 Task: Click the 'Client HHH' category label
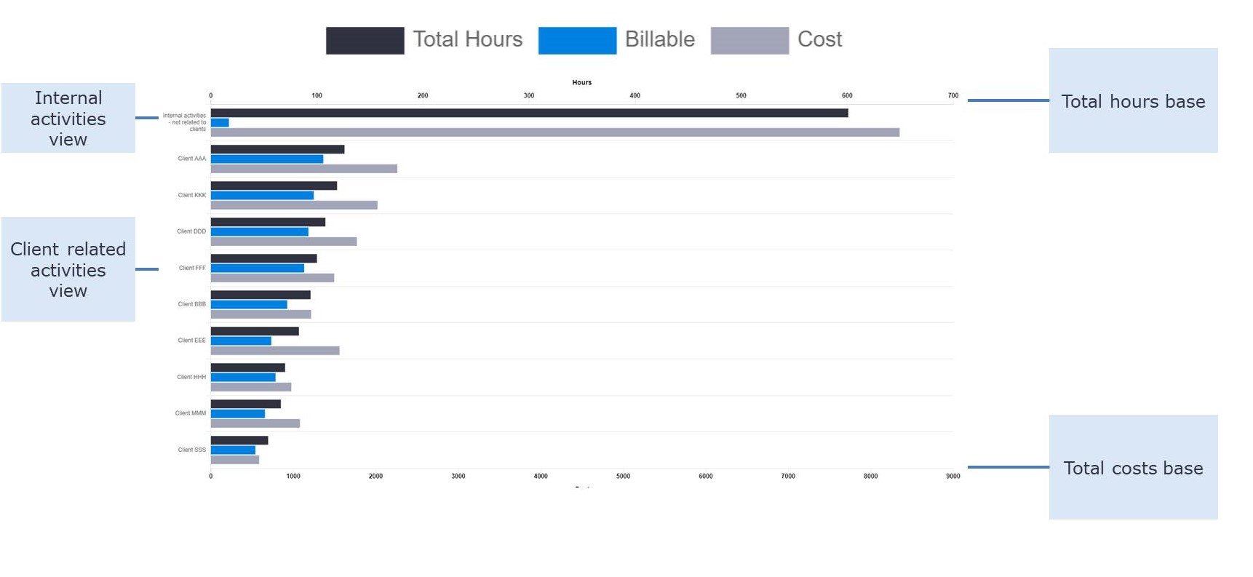(191, 377)
